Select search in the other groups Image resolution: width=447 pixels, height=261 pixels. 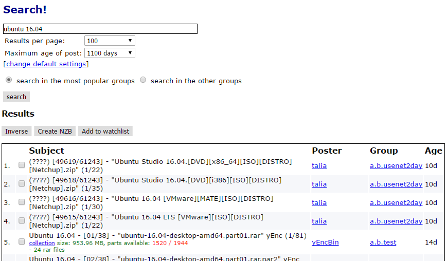pyautogui.click(x=143, y=80)
